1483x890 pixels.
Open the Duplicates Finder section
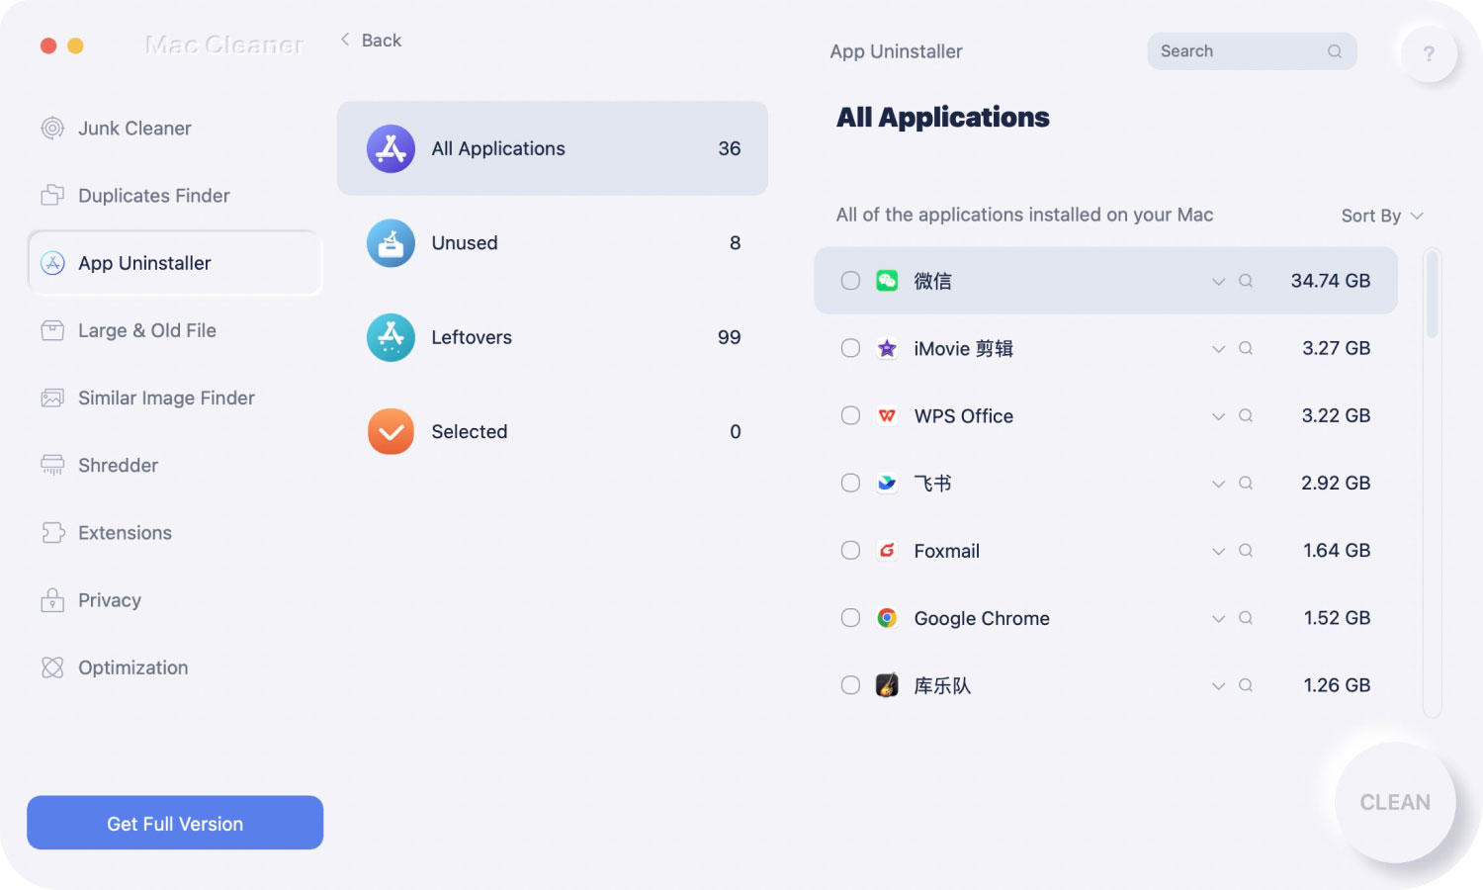pos(175,196)
